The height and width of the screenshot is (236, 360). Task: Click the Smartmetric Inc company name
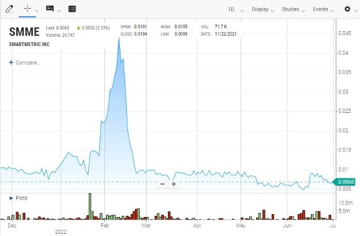[28, 44]
